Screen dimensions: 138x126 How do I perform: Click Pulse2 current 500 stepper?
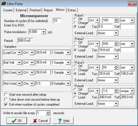116,44
